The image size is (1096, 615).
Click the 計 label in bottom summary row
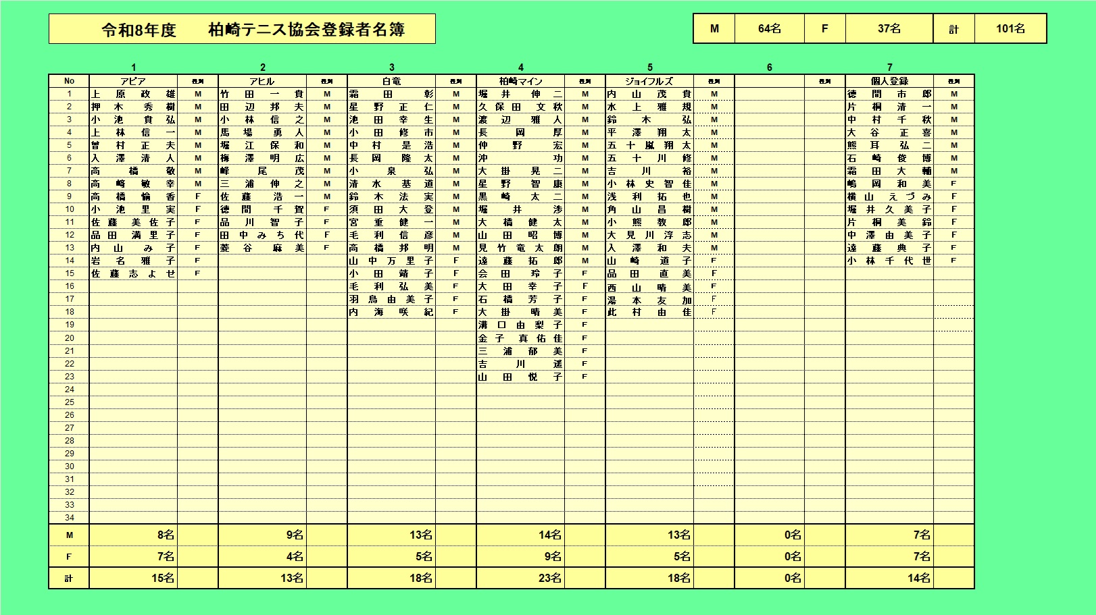click(x=69, y=578)
